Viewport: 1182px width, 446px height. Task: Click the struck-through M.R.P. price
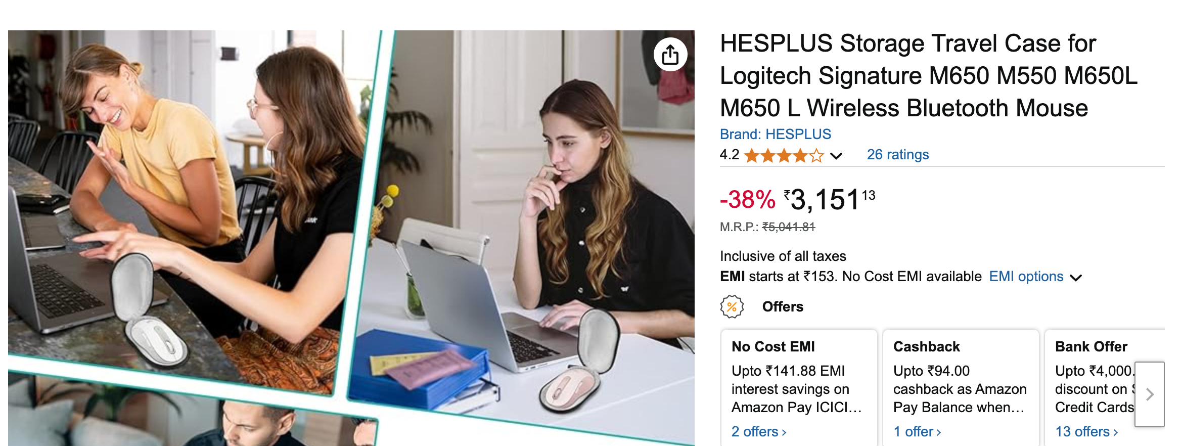tap(789, 227)
